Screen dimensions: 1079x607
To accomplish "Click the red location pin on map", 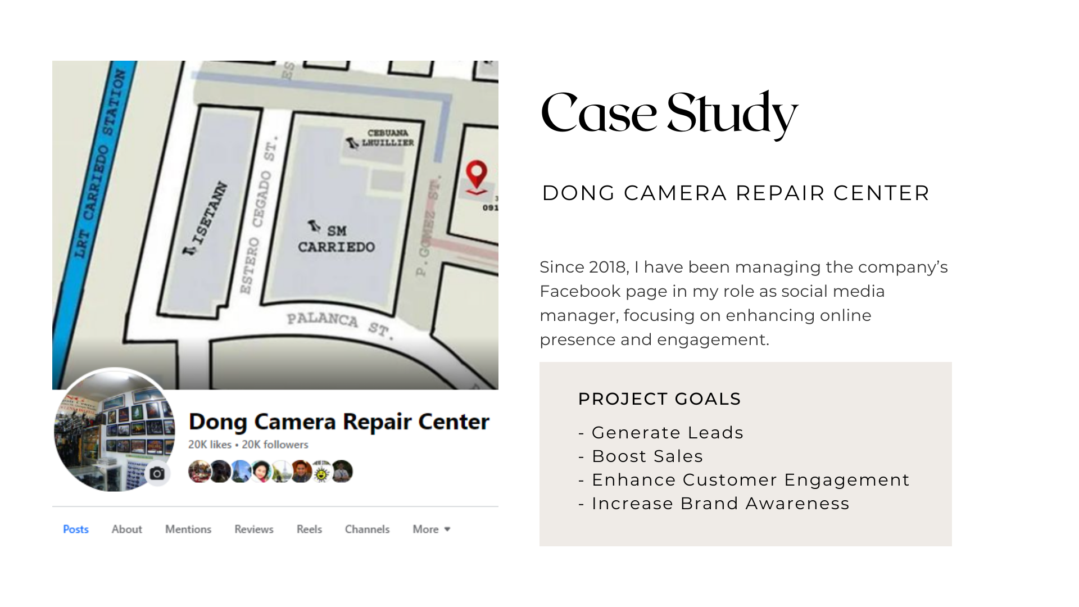I will point(477,175).
